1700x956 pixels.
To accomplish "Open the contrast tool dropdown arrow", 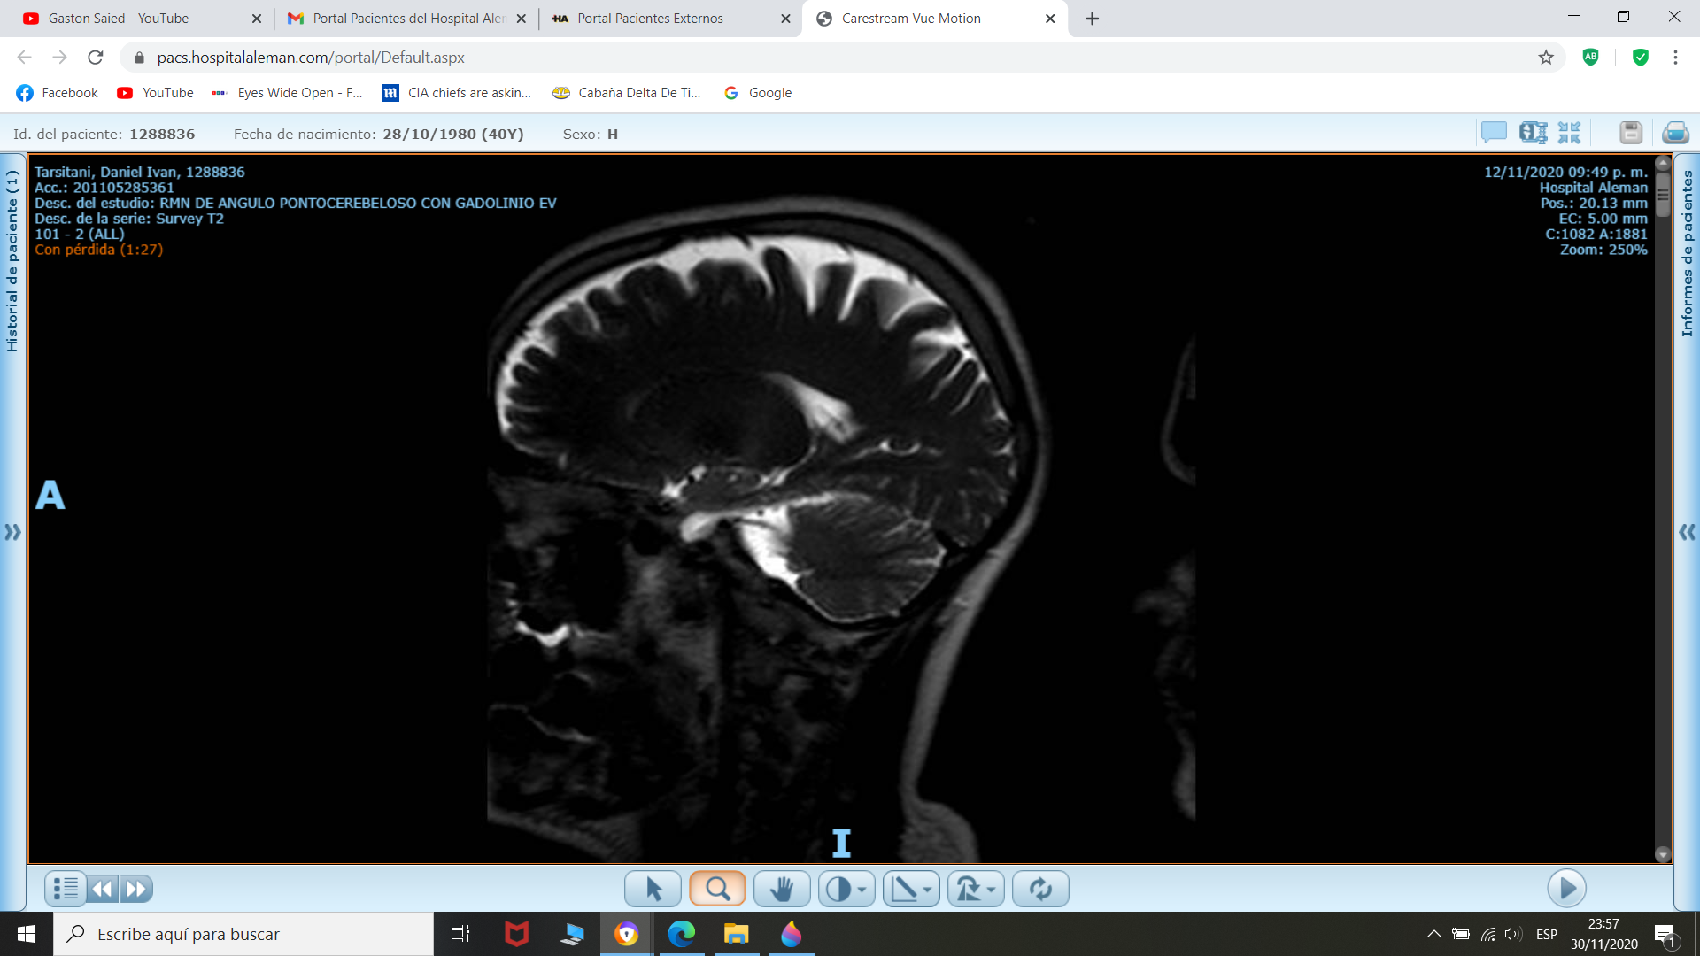I will coord(862,890).
